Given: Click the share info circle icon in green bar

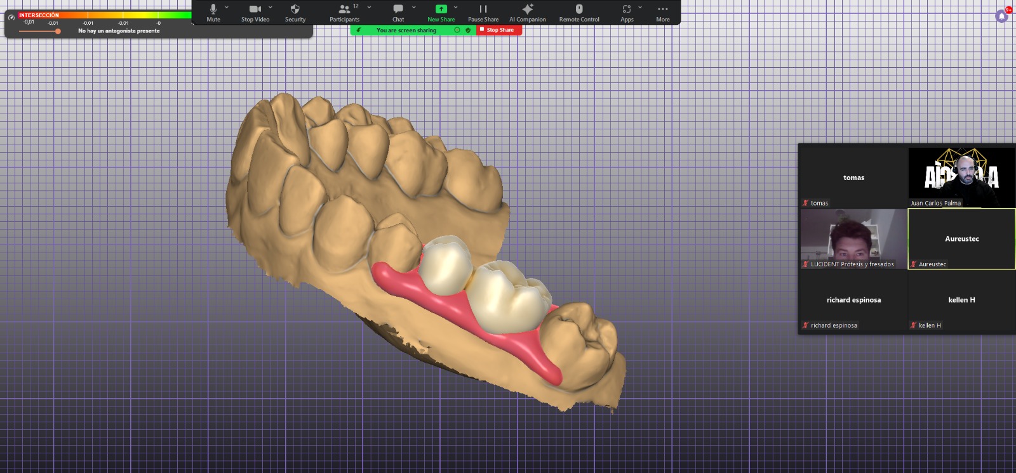Looking at the screenshot, I should [x=457, y=30].
